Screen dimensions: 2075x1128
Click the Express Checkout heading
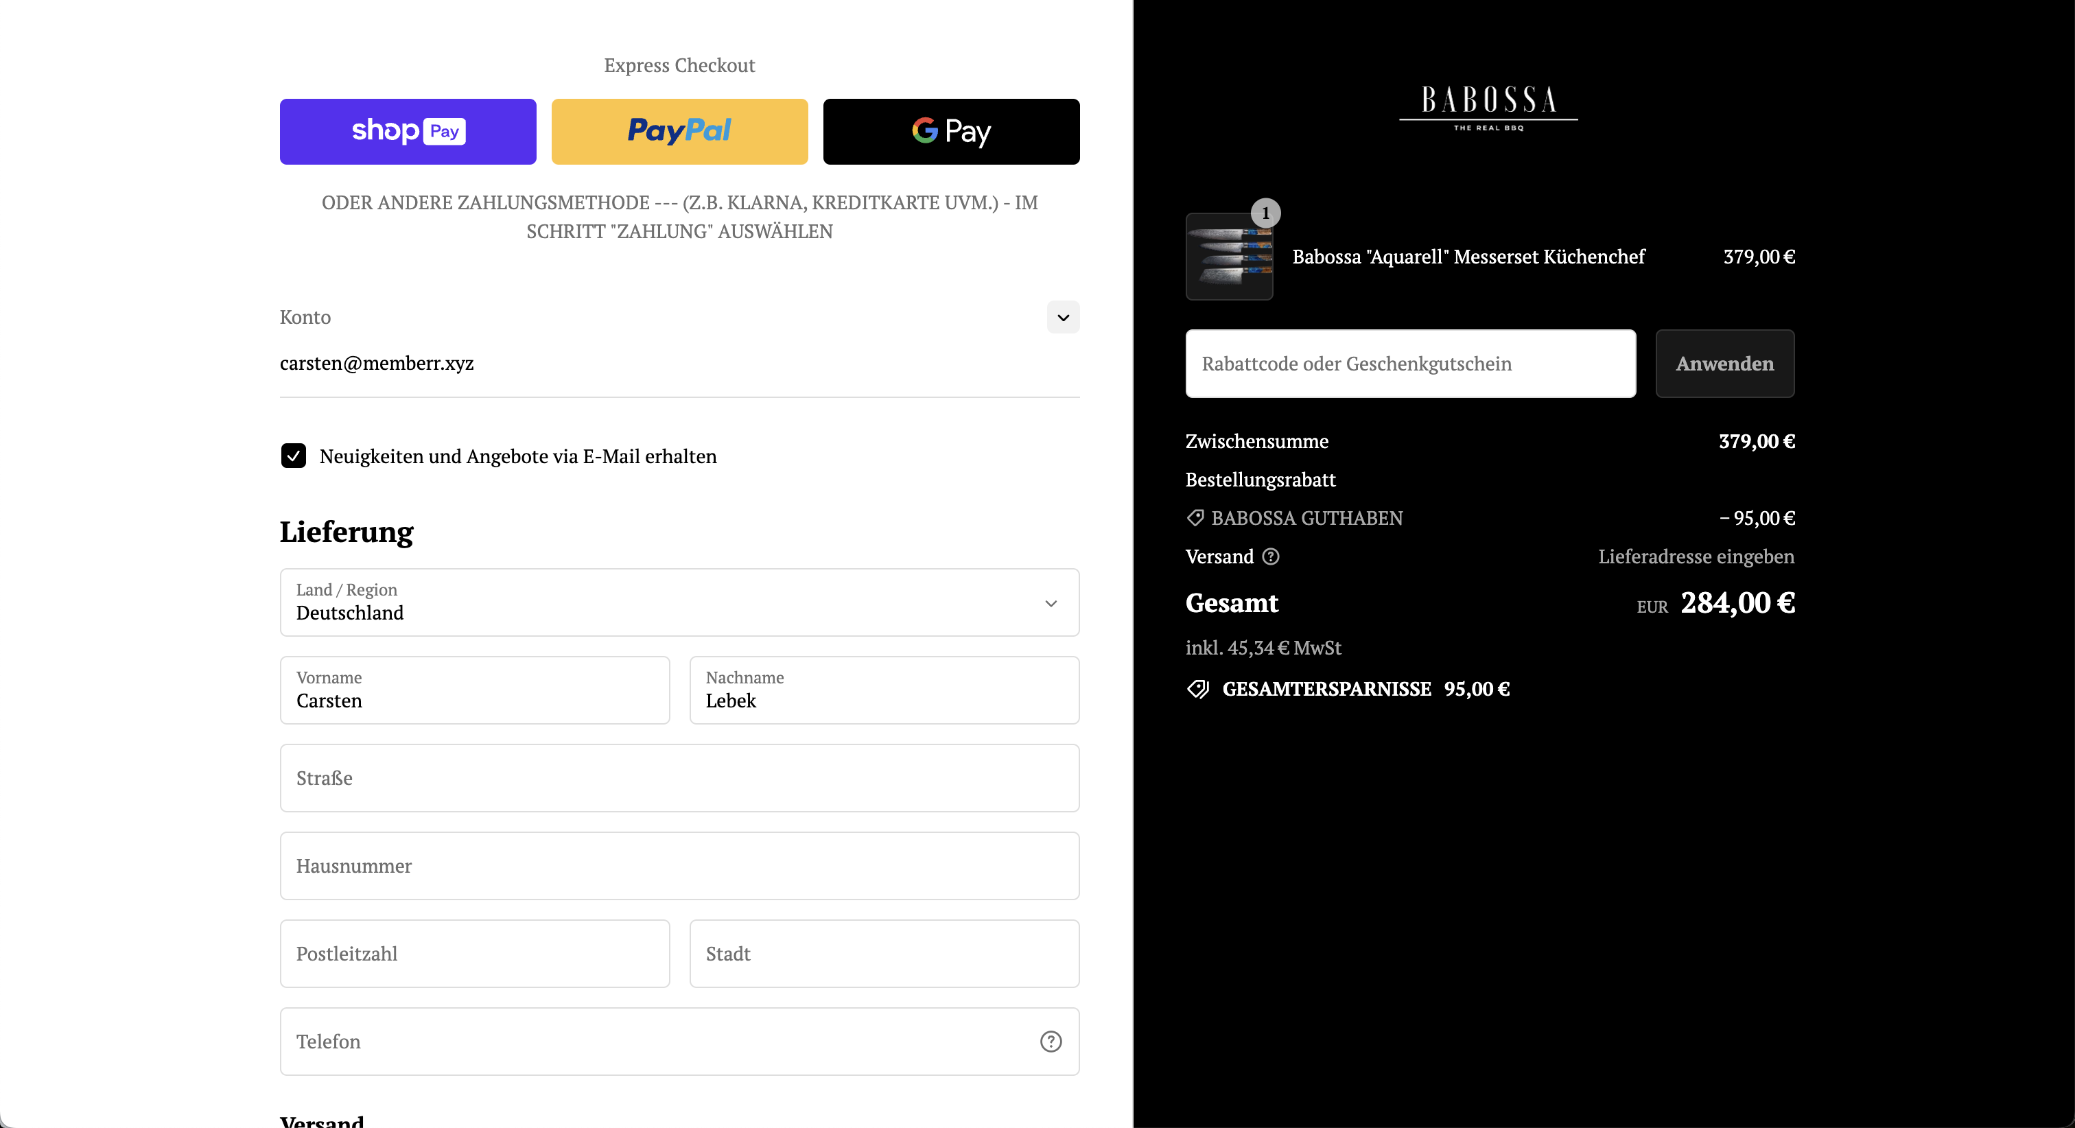[x=679, y=65]
